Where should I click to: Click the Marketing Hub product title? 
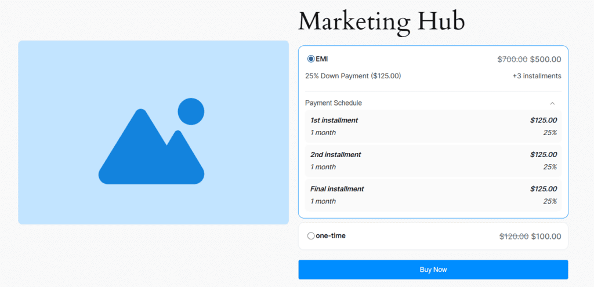click(x=381, y=21)
